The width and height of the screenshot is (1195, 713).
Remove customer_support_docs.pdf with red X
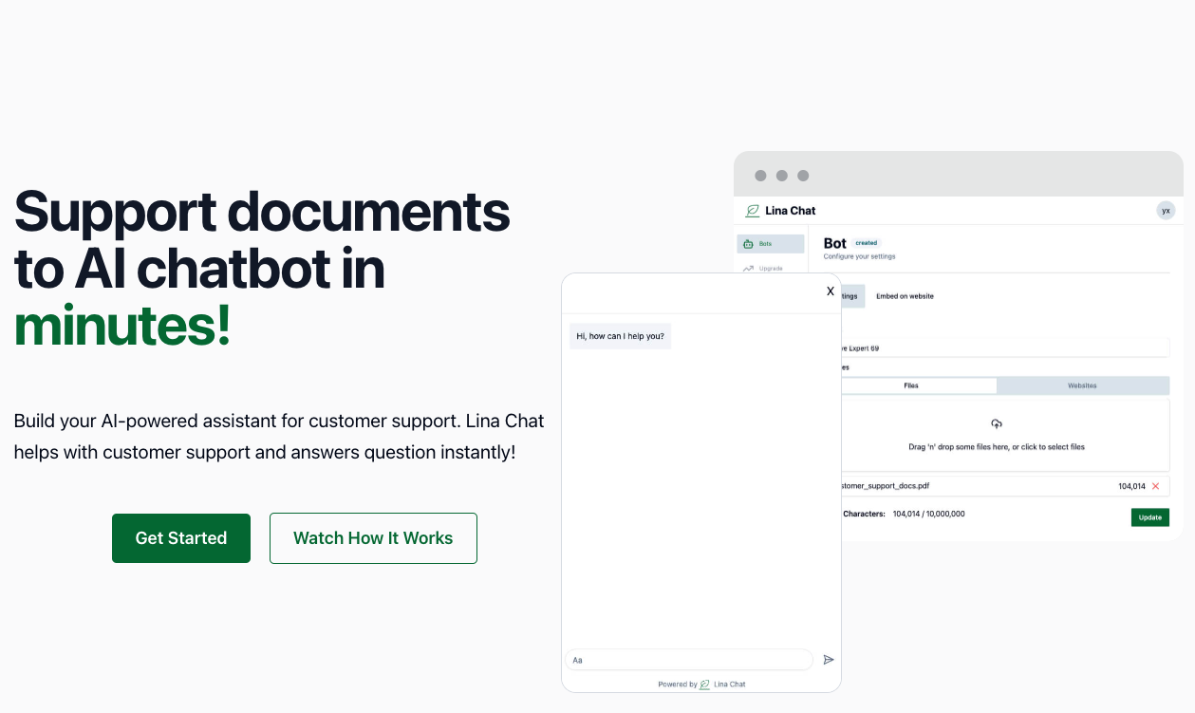click(1155, 486)
